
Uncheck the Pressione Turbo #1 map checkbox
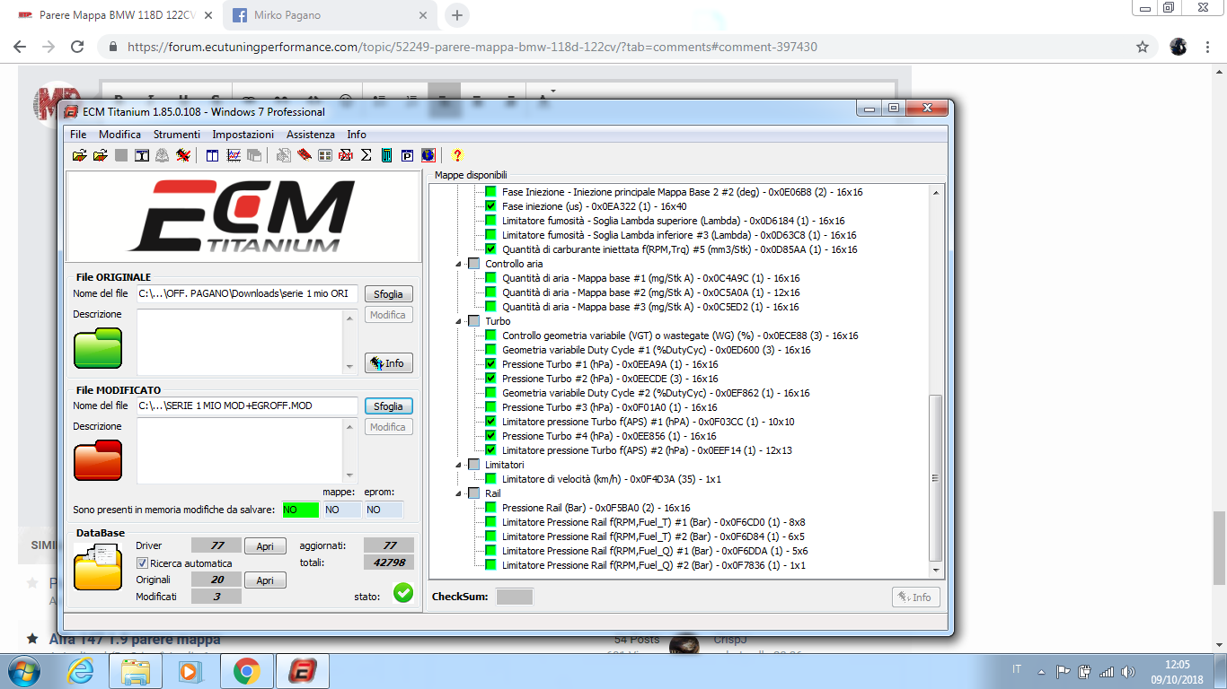tap(490, 364)
